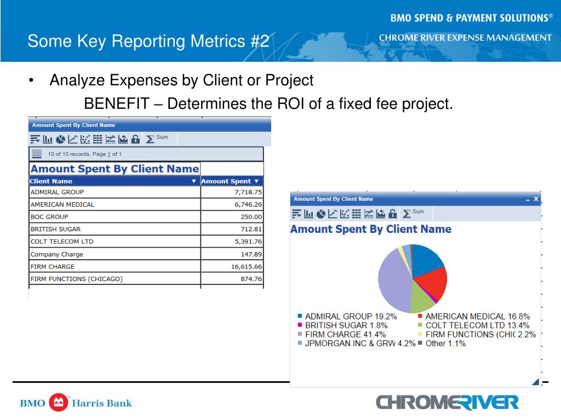This screenshot has height=420, width=561.
Task: Select pie chart view in the table panel toolbar
Action: click(x=60, y=139)
